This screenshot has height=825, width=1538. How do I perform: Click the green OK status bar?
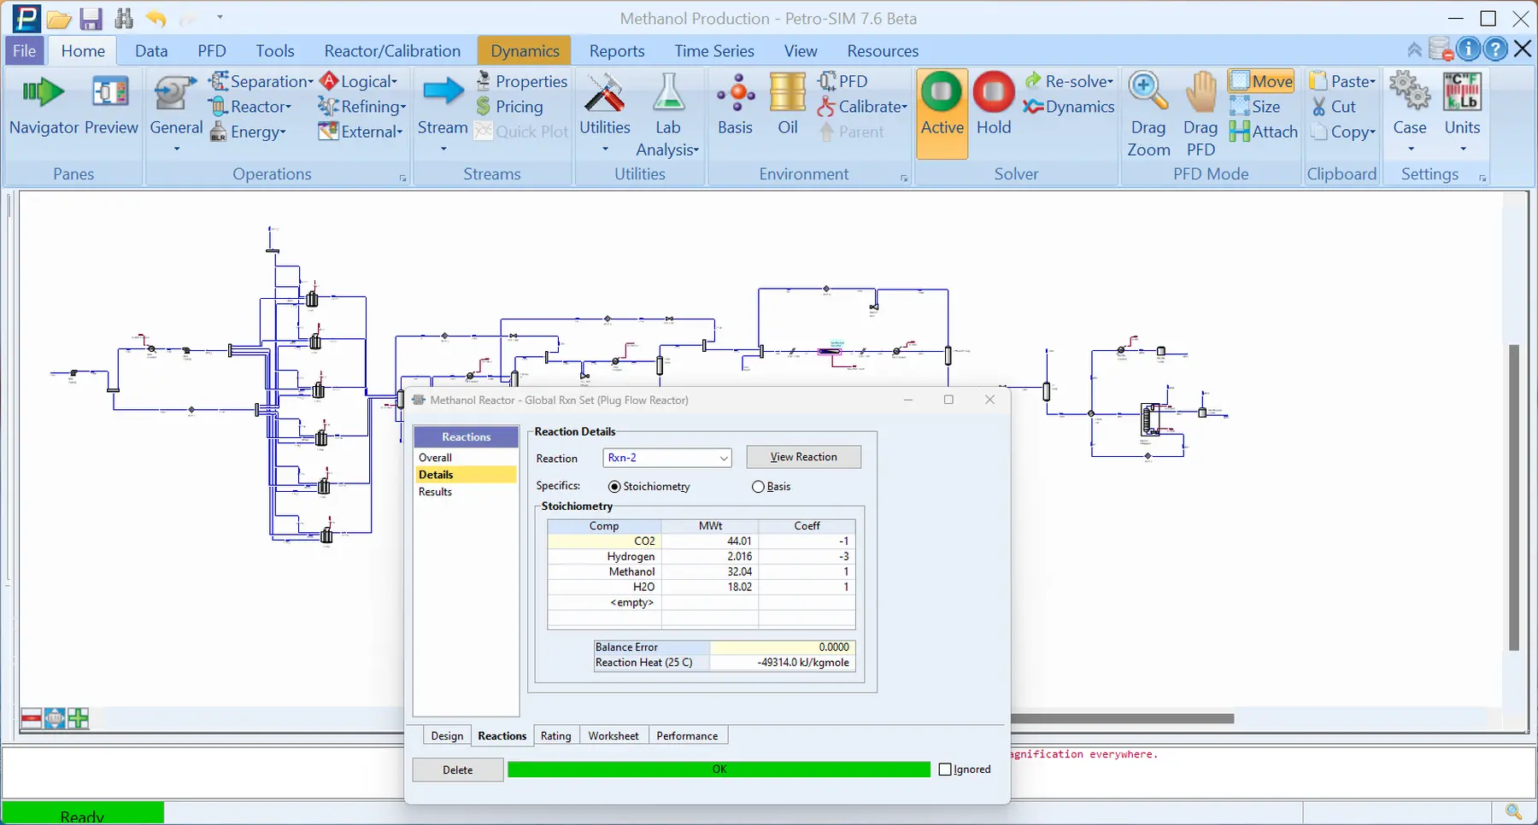pos(719,769)
